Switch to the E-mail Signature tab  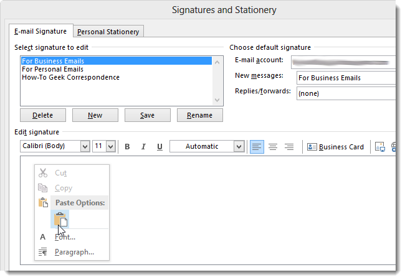pos(40,31)
